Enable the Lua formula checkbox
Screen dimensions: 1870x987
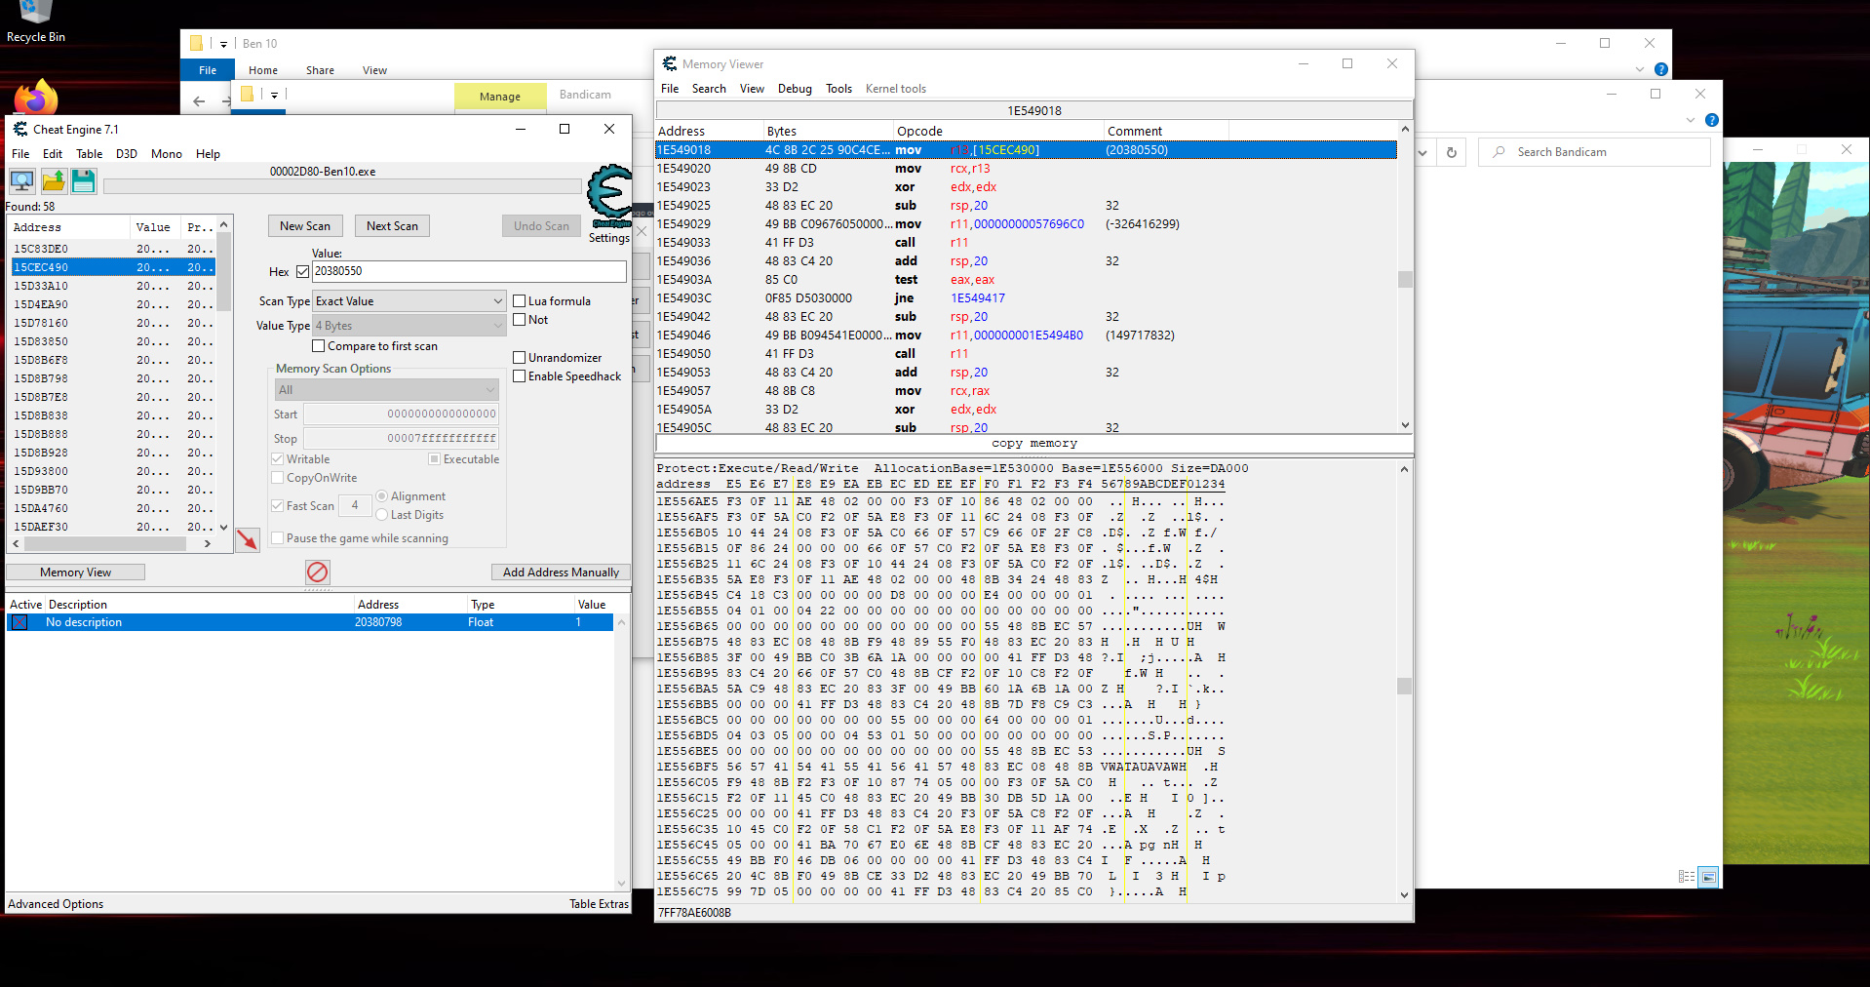coord(520,301)
